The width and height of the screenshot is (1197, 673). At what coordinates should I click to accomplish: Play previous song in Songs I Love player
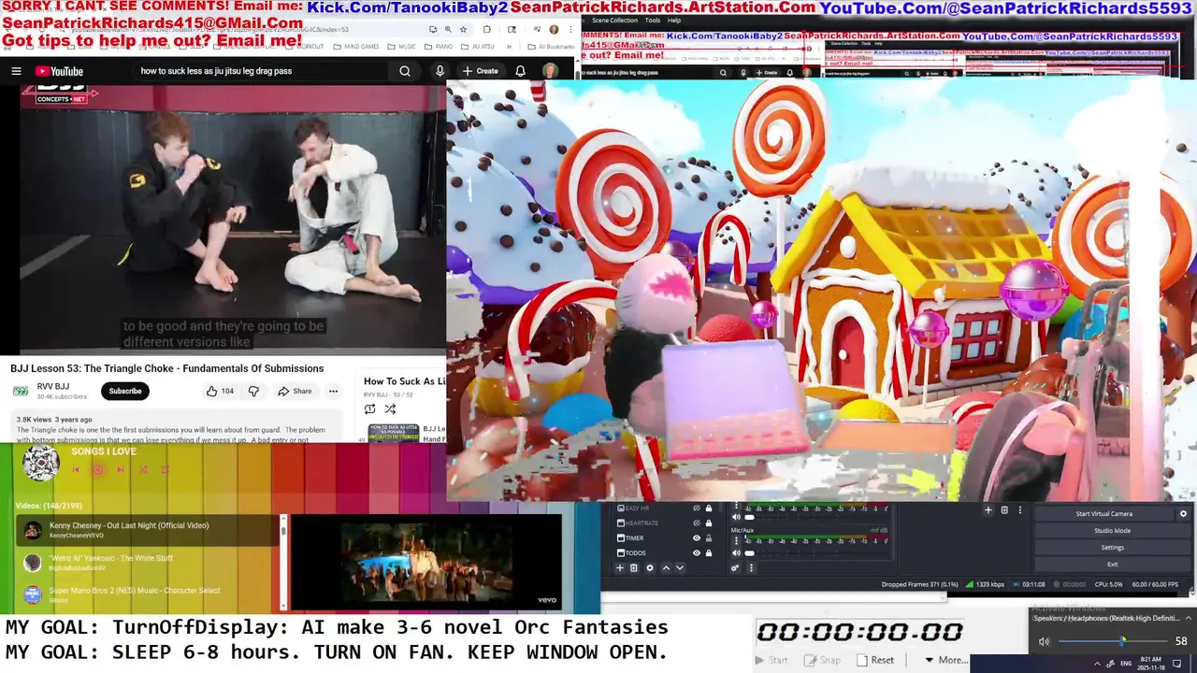(x=76, y=470)
